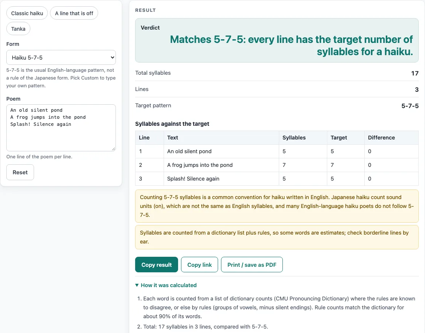425x333 pixels.
Task: Print or save result as PDF
Action: (x=252, y=265)
